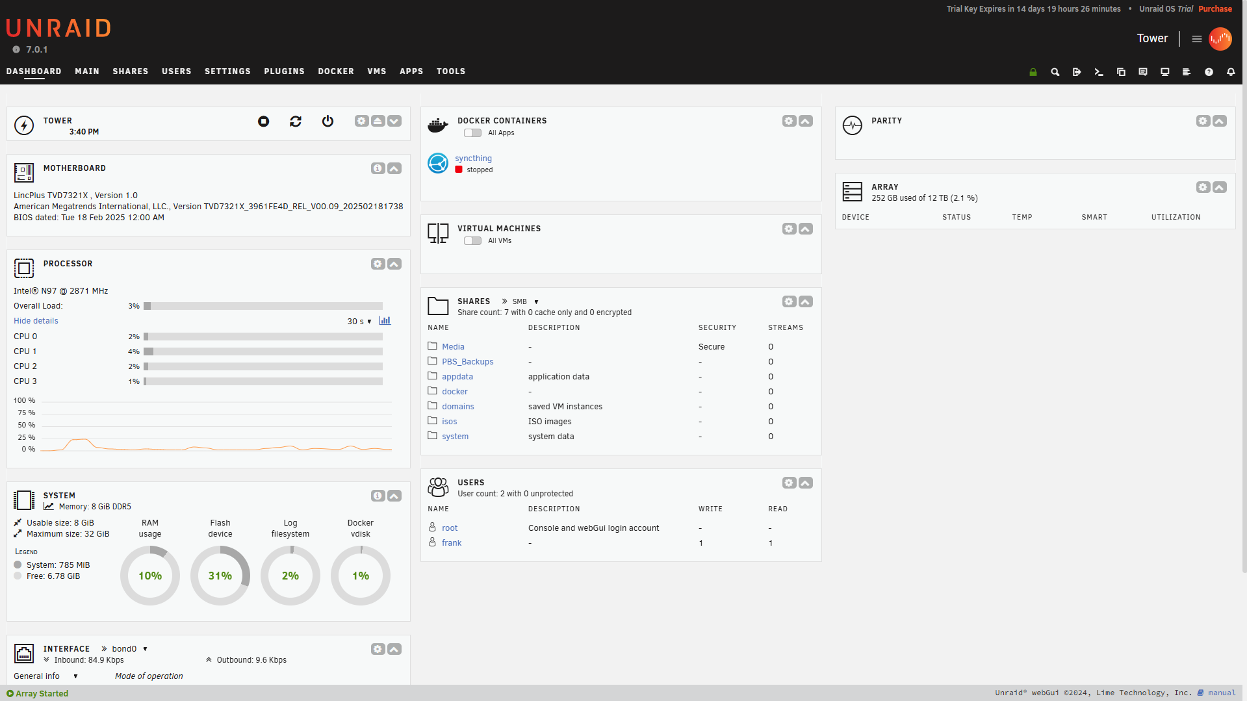This screenshot has height=701, width=1247.
Task: Open the Tools menu tab
Action: (451, 71)
